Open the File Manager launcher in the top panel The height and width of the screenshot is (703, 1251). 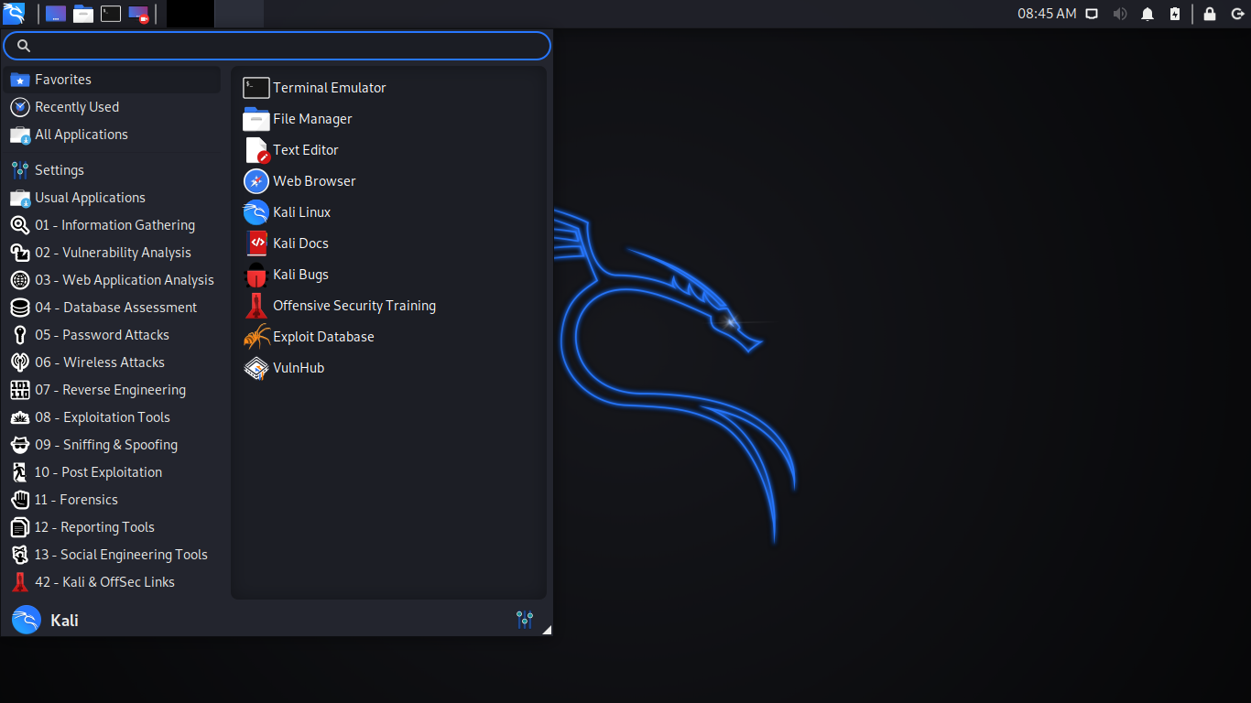83,14
